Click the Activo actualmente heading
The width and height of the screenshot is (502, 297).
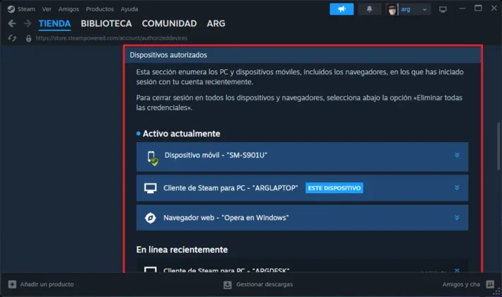click(181, 134)
